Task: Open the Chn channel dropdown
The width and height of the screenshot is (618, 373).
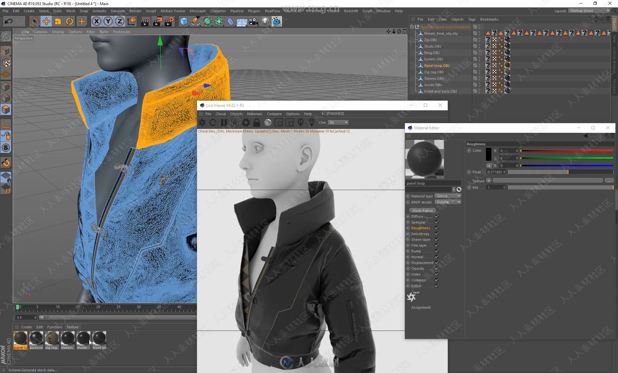Action: pos(338,123)
